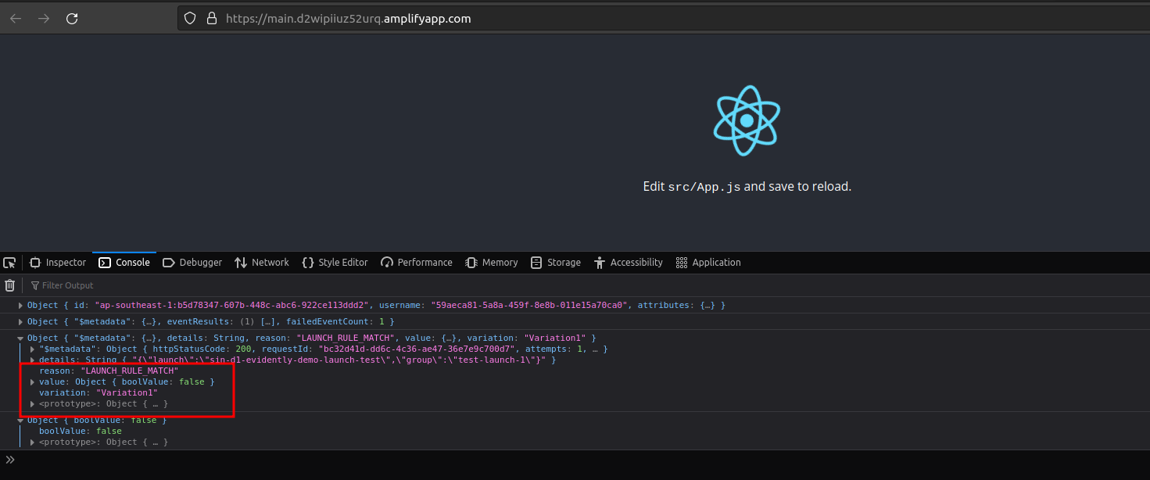Image resolution: width=1150 pixels, height=480 pixels.
Task: Open the Debugger tab
Action: [192, 263]
